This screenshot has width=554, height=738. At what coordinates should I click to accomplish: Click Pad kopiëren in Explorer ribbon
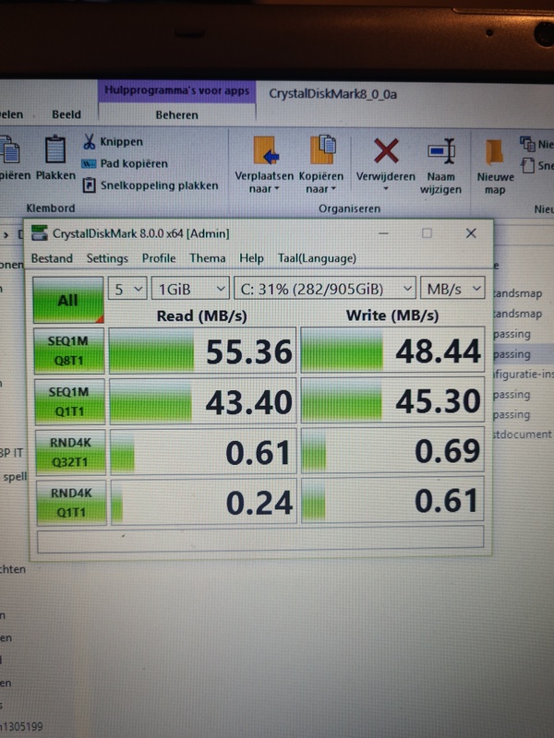[125, 163]
